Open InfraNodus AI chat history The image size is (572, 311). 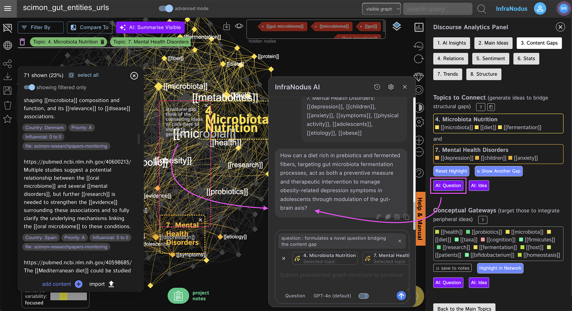tap(377, 87)
